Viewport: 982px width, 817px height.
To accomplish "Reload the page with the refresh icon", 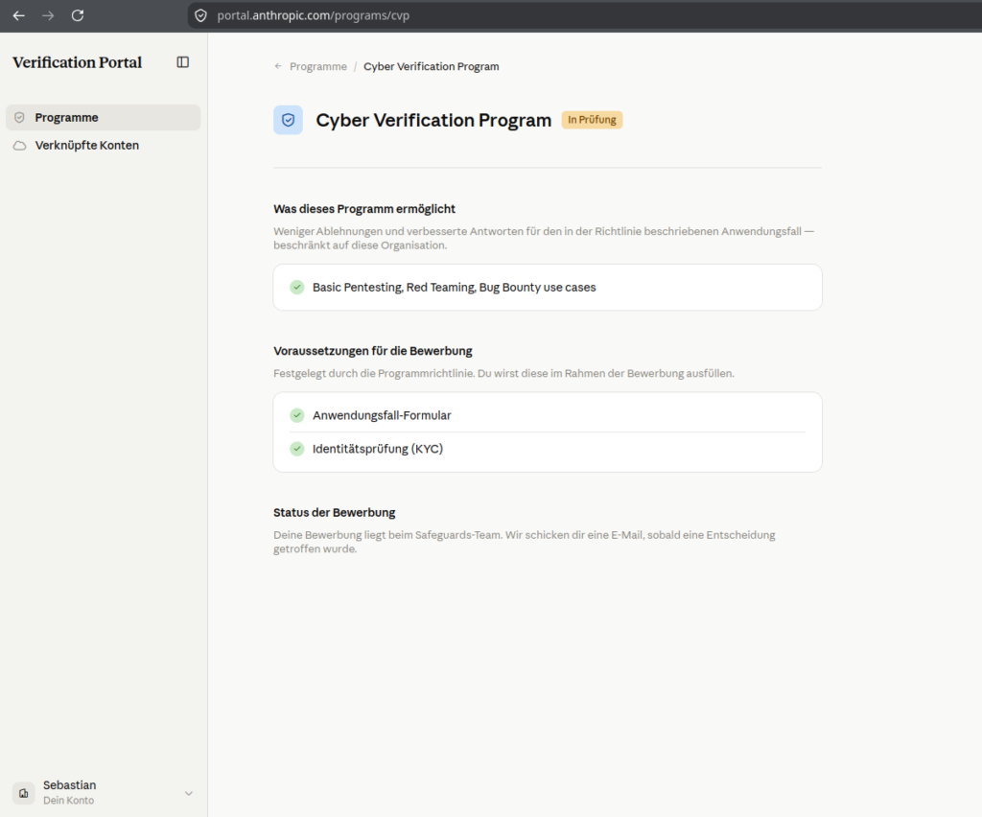I will coord(78,15).
